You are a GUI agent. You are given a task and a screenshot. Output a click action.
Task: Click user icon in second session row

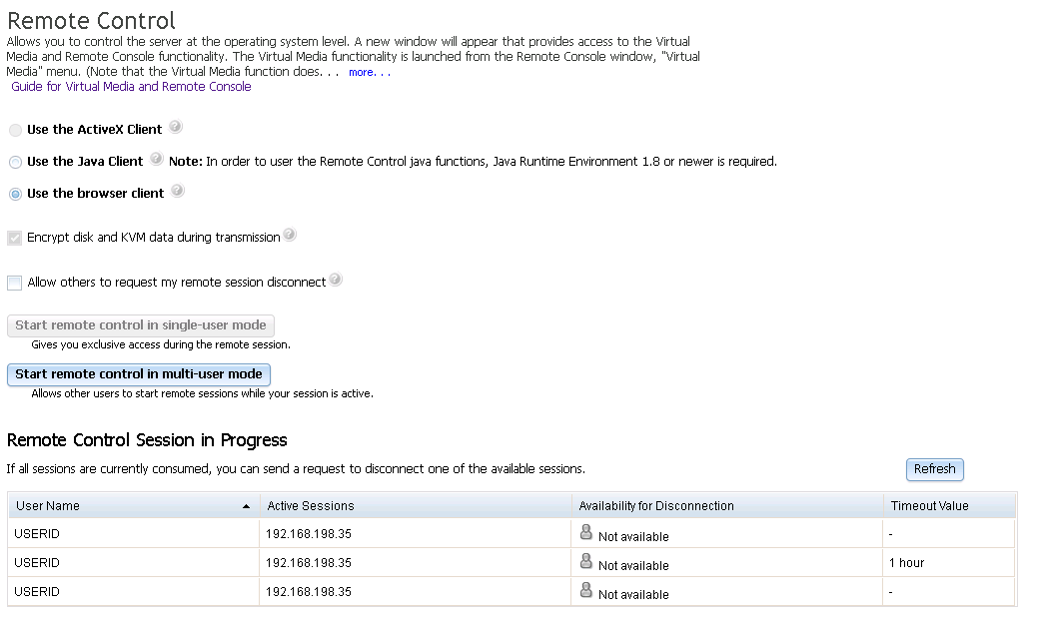click(x=586, y=562)
